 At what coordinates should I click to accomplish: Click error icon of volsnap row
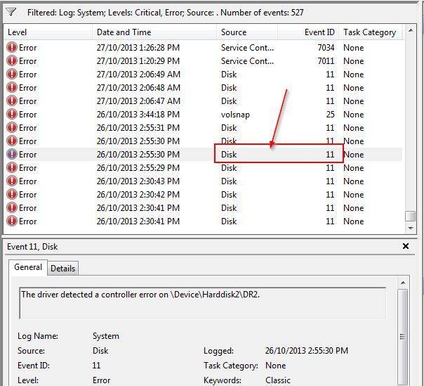tap(12, 114)
